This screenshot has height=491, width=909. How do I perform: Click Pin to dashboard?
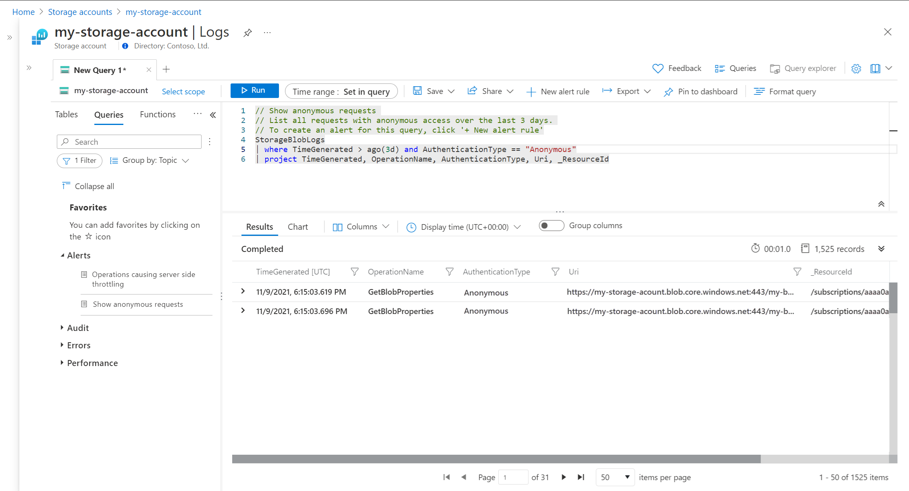coord(701,92)
